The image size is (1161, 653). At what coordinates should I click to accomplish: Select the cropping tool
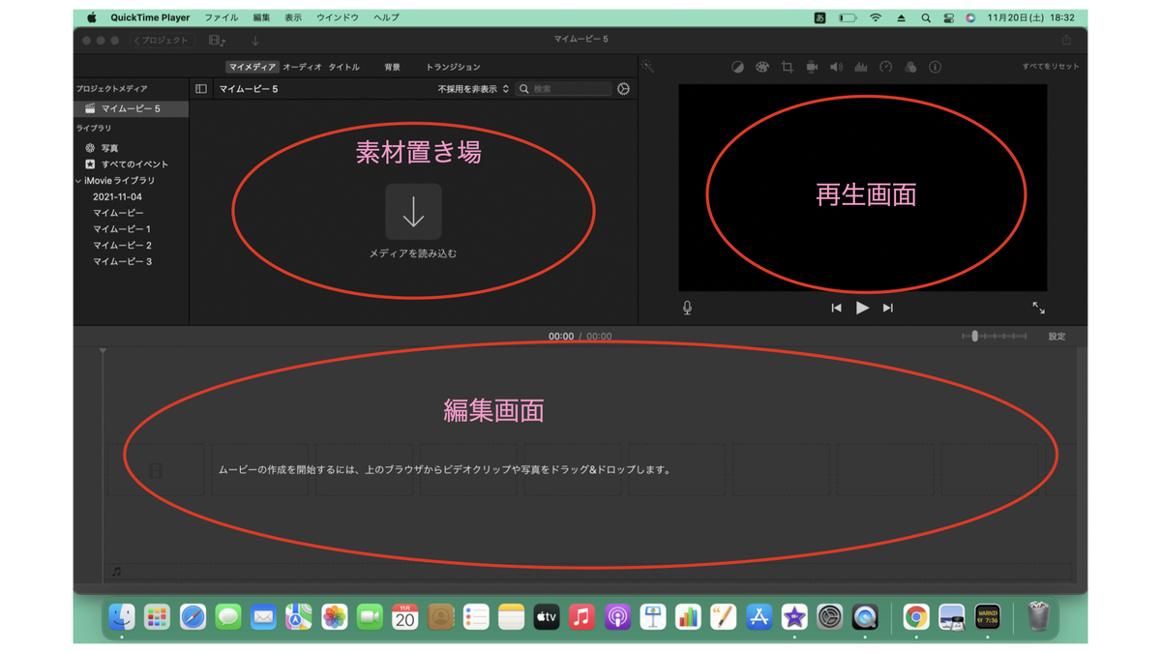pos(787,67)
